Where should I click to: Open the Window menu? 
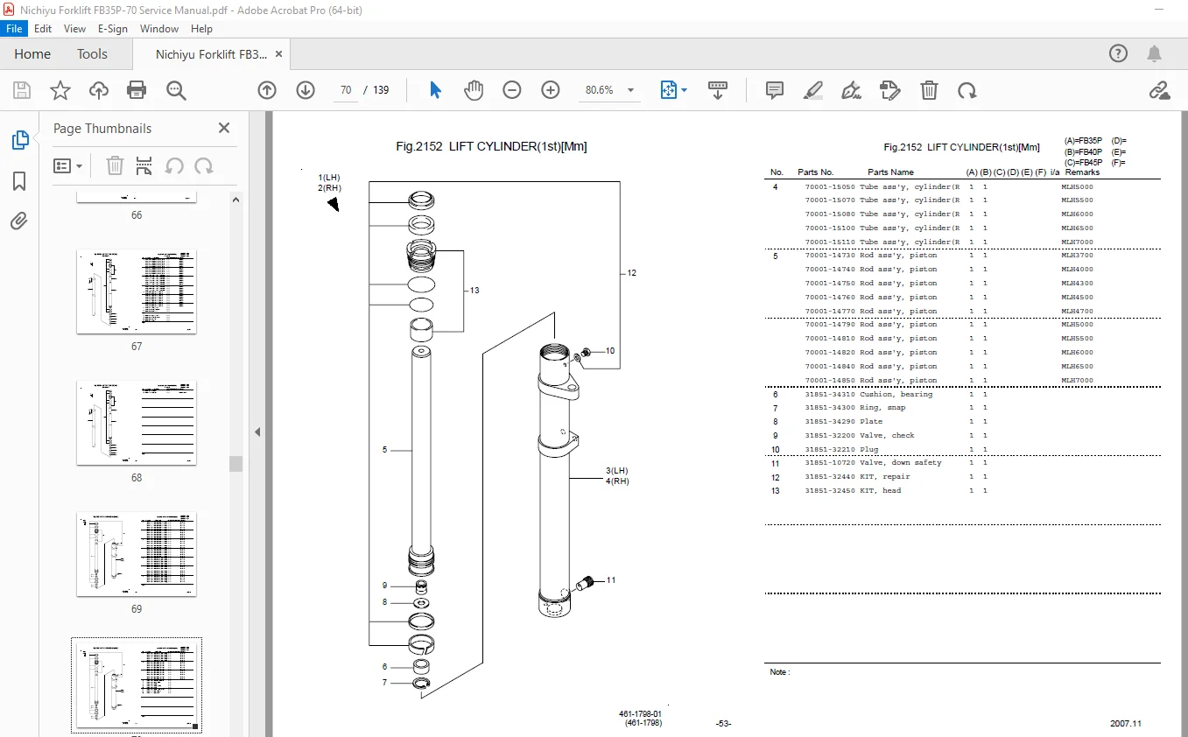pos(159,28)
